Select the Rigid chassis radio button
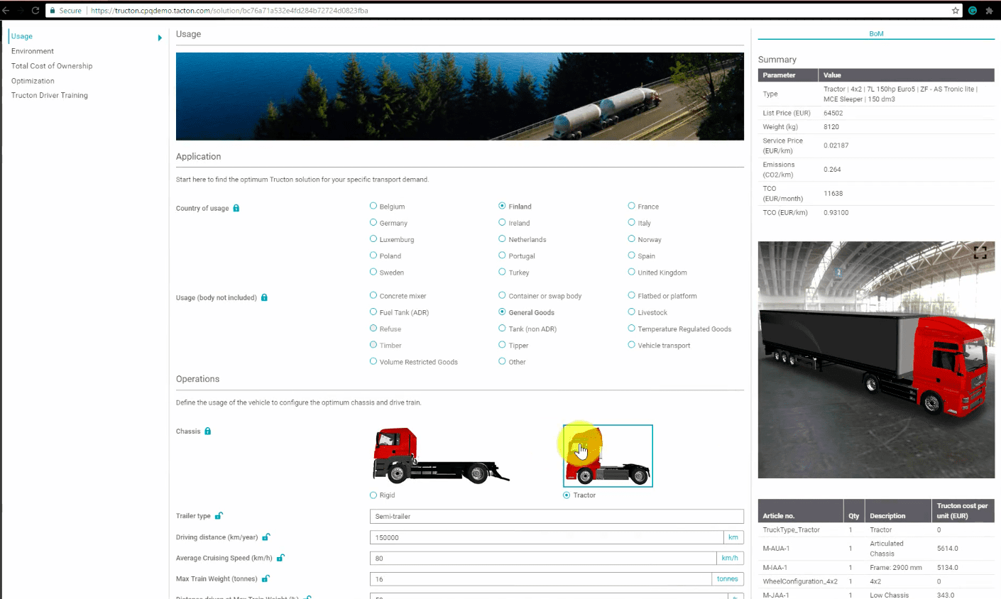This screenshot has width=1001, height=599. (x=373, y=495)
